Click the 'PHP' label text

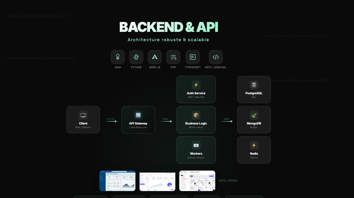tap(173, 67)
